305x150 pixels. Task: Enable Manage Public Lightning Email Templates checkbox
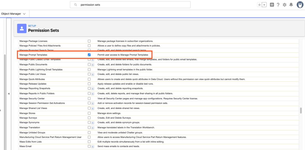(x=89, y=69)
